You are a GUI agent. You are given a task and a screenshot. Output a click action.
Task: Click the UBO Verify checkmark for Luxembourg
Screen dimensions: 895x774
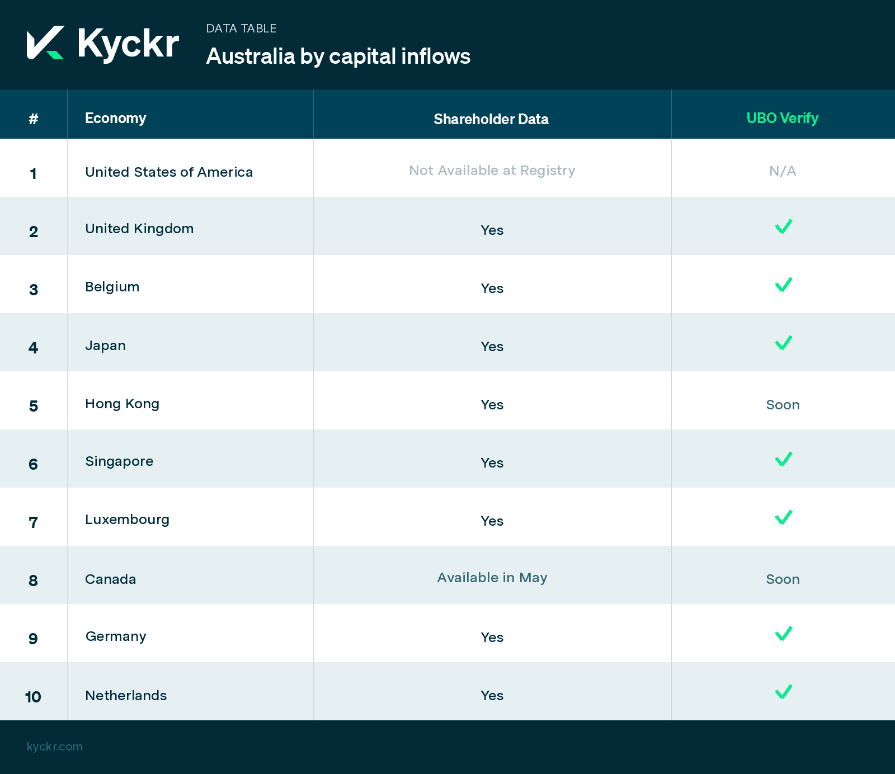(783, 517)
